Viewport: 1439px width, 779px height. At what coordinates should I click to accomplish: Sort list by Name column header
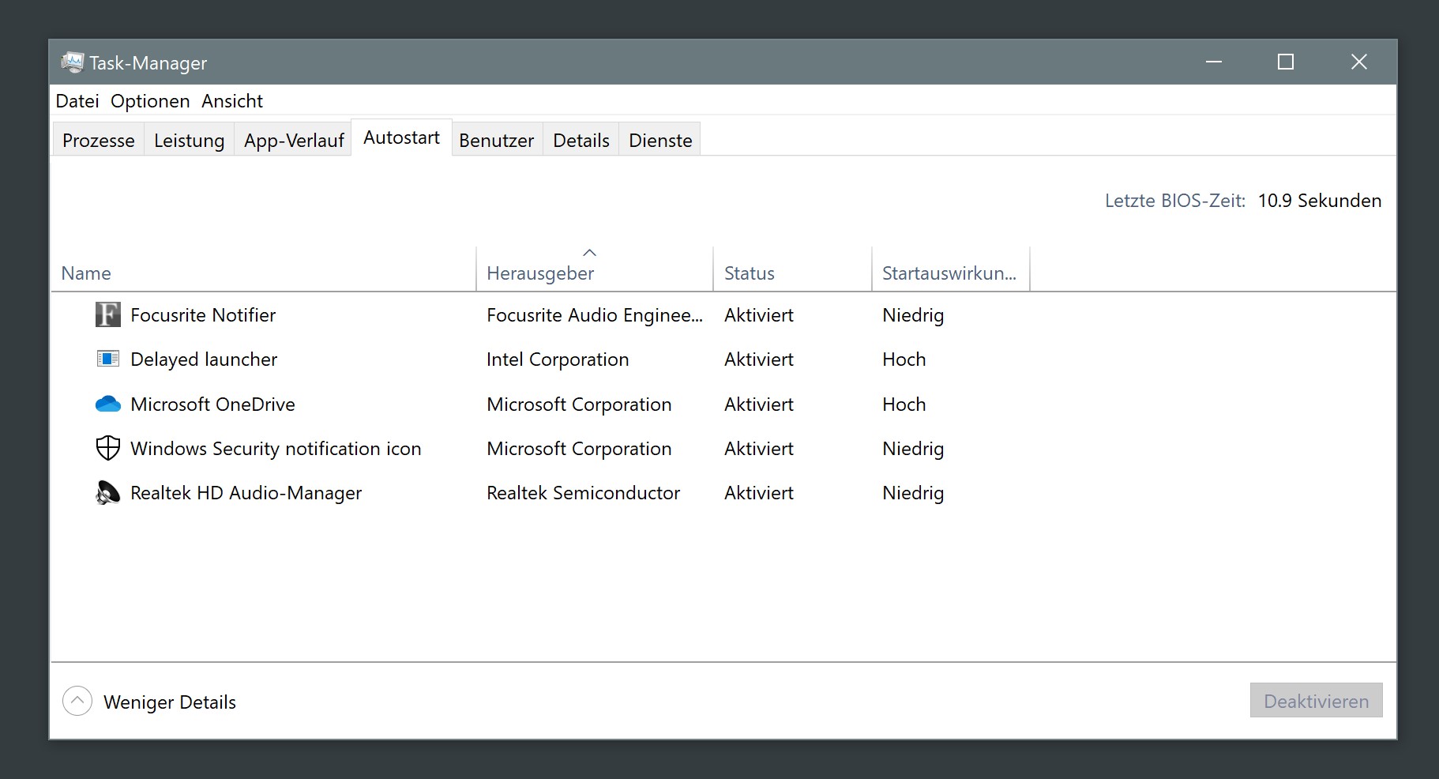86,273
